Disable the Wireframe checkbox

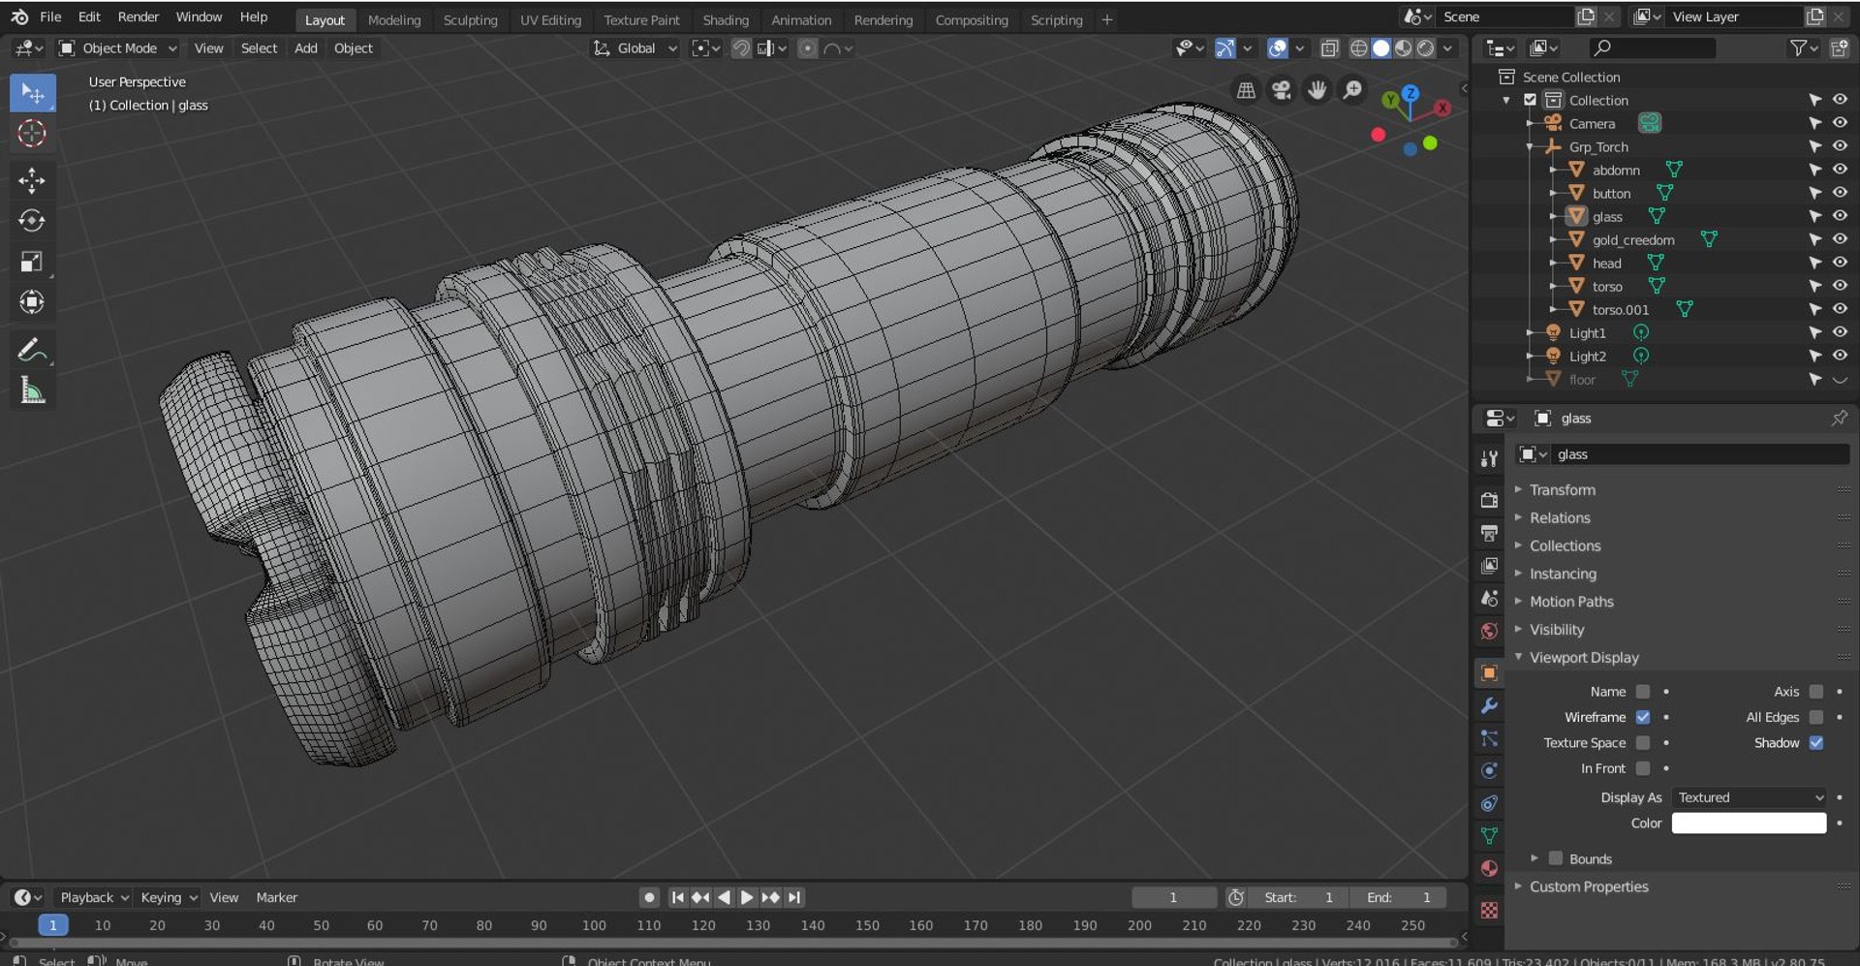[x=1643, y=717]
